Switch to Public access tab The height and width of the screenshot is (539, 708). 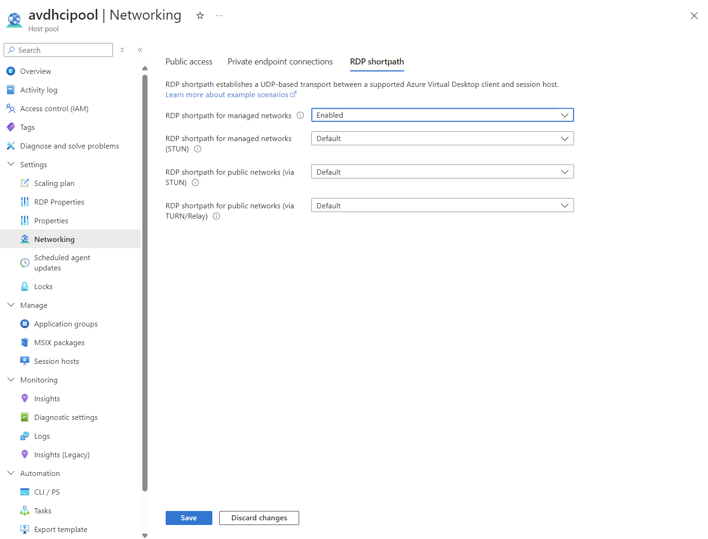(x=189, y=62)
